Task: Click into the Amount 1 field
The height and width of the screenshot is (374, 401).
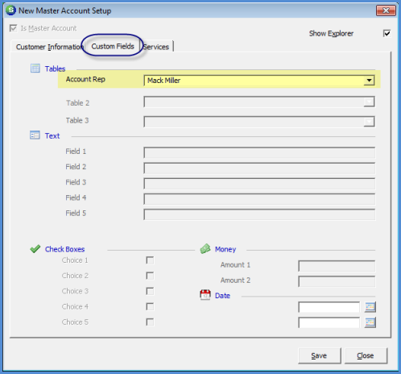Action: point(337,266)
